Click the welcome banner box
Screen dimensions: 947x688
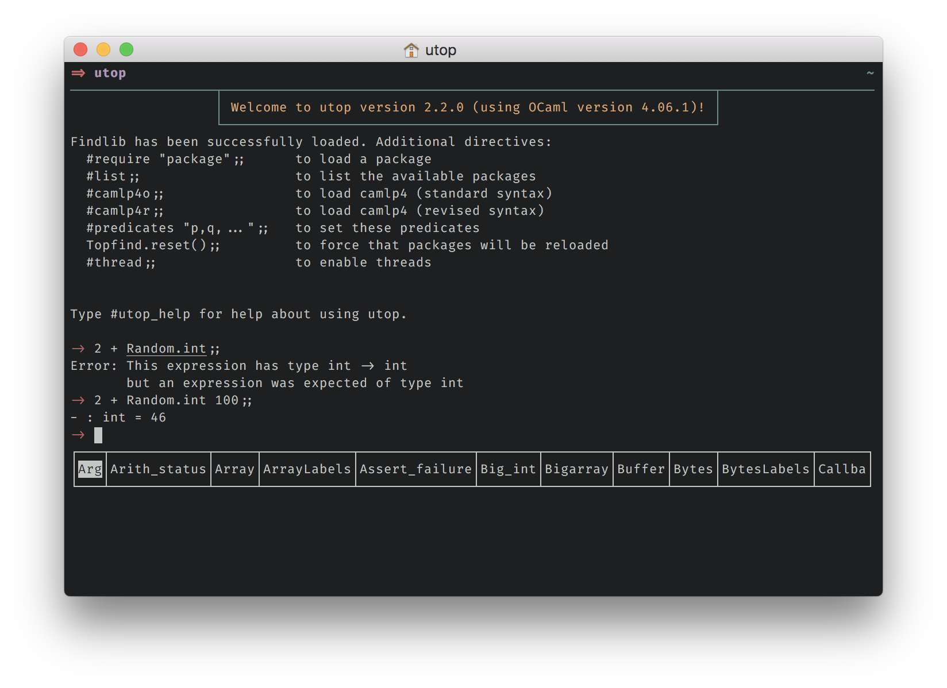(x=467, y=107)
